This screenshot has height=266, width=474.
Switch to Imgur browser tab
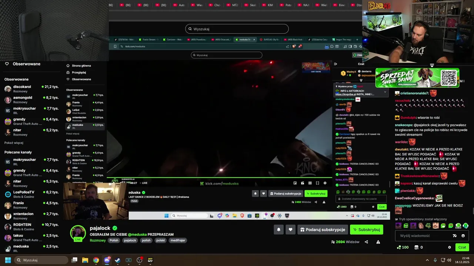click(342, 40)
